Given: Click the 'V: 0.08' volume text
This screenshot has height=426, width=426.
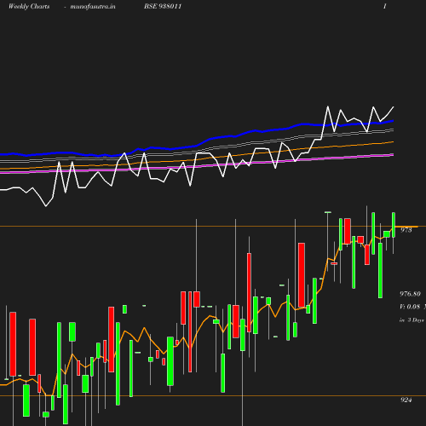Looking at the screenshot, I should (x=410, y=307).
